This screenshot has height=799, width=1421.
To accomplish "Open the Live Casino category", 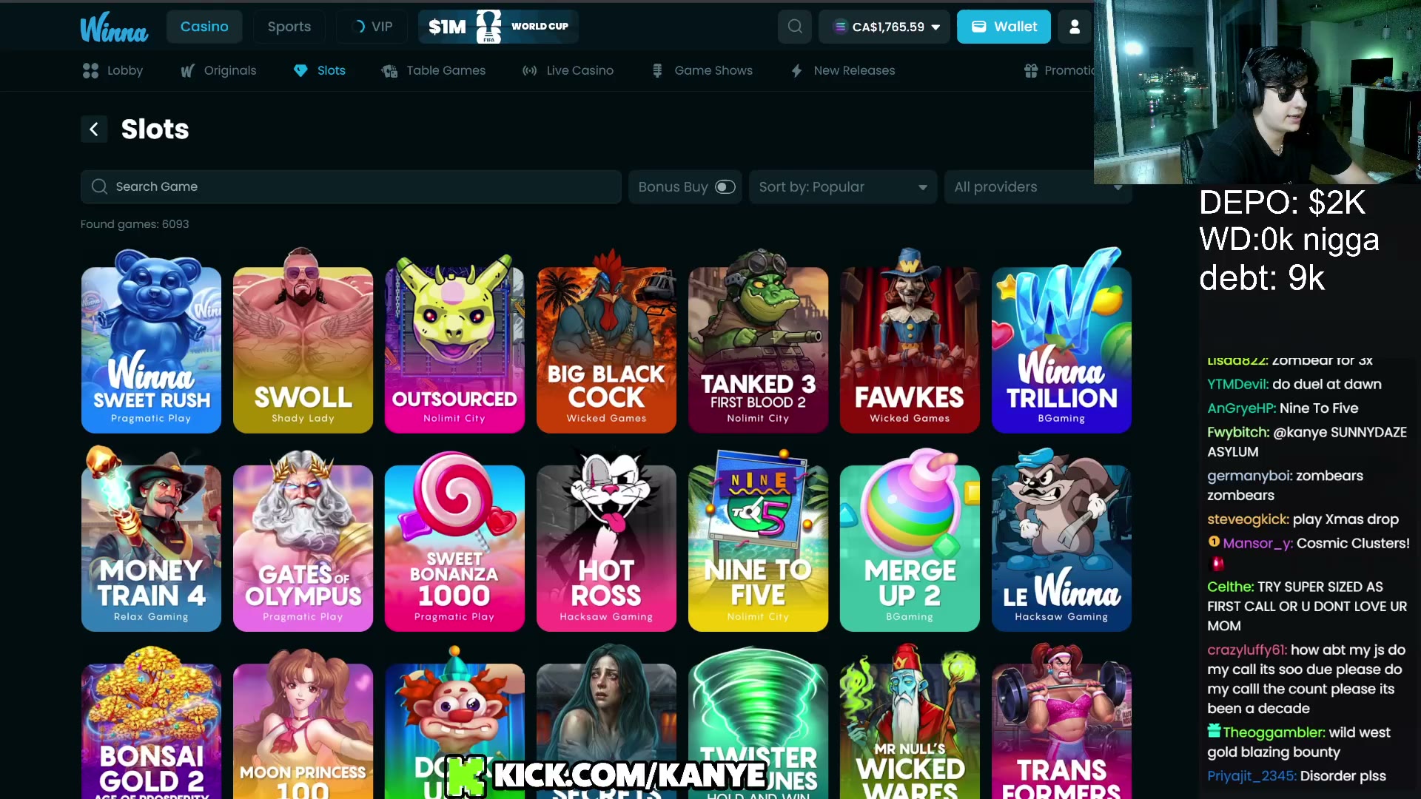I will (568, 70).
